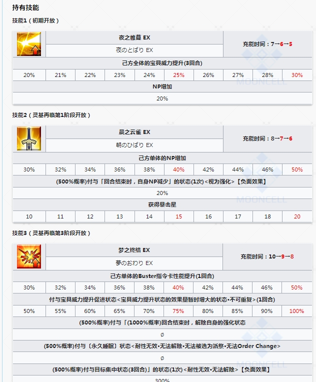The image size is (316, 382).
Task: Click the red 100% cell
Action: (x=297, y=311)
